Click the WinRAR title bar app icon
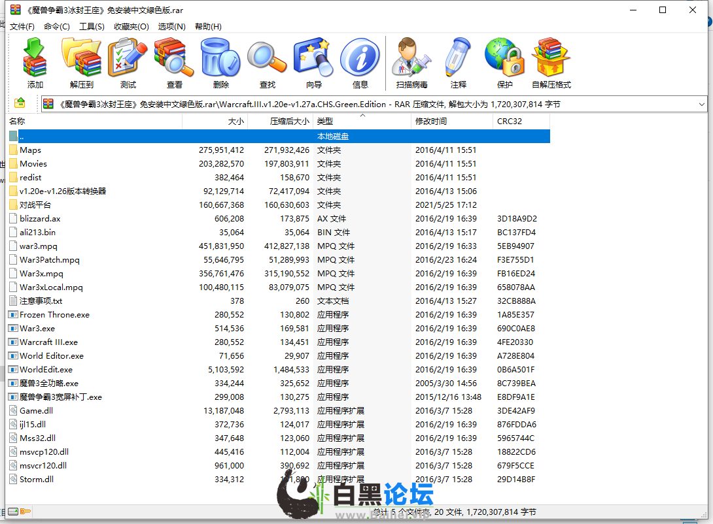The width and height of the screenshot is (713, 524). click(16, 10)
